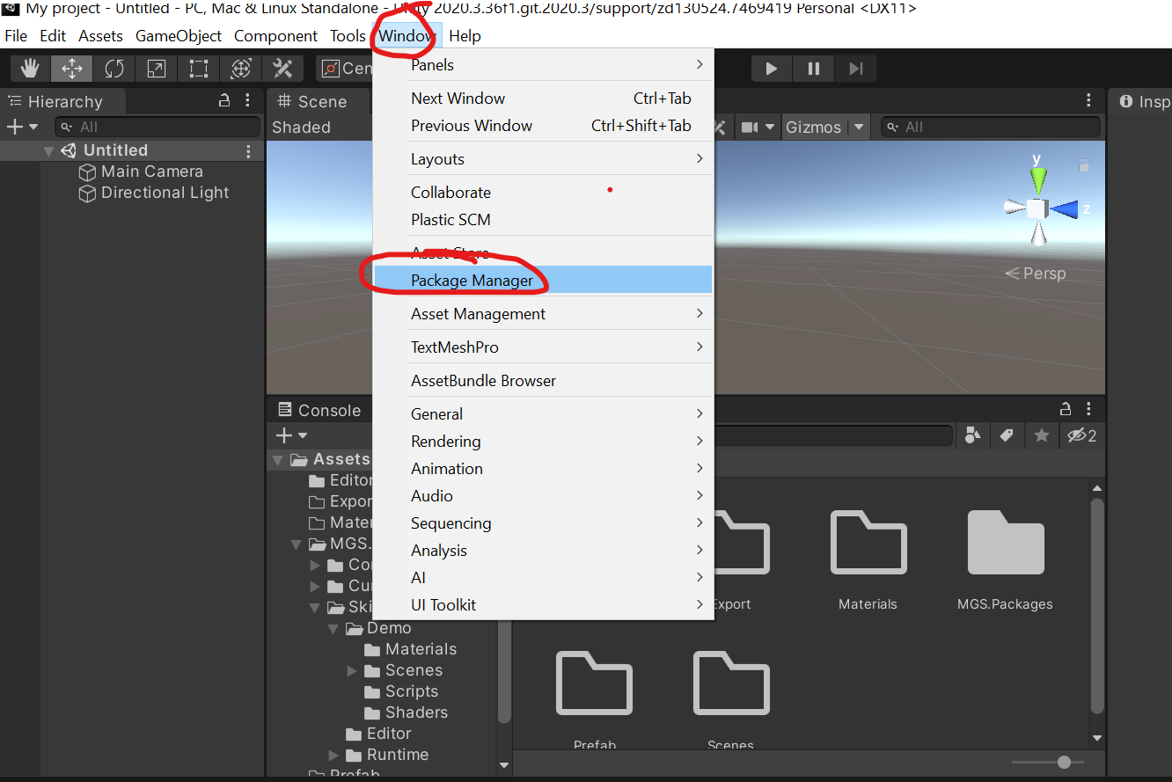The height and width of the screenshot is (782, 1172).
Task: Toggle hidden packages visibility eye icon
Action: click(1081, 435)
